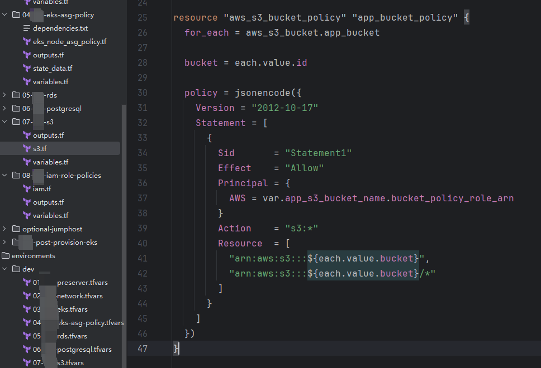The width and height of the screenshot is (541, 368).
Task: Click the "s3:*" action value
Action: tap(302, 229)
